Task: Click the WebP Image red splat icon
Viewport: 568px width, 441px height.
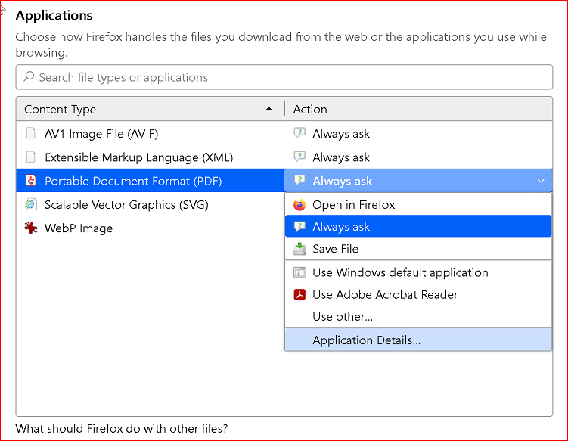Action: (x=31, y=228)
